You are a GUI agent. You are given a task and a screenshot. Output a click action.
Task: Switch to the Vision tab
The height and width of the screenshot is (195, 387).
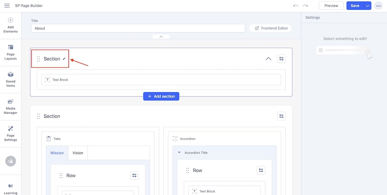78,153
